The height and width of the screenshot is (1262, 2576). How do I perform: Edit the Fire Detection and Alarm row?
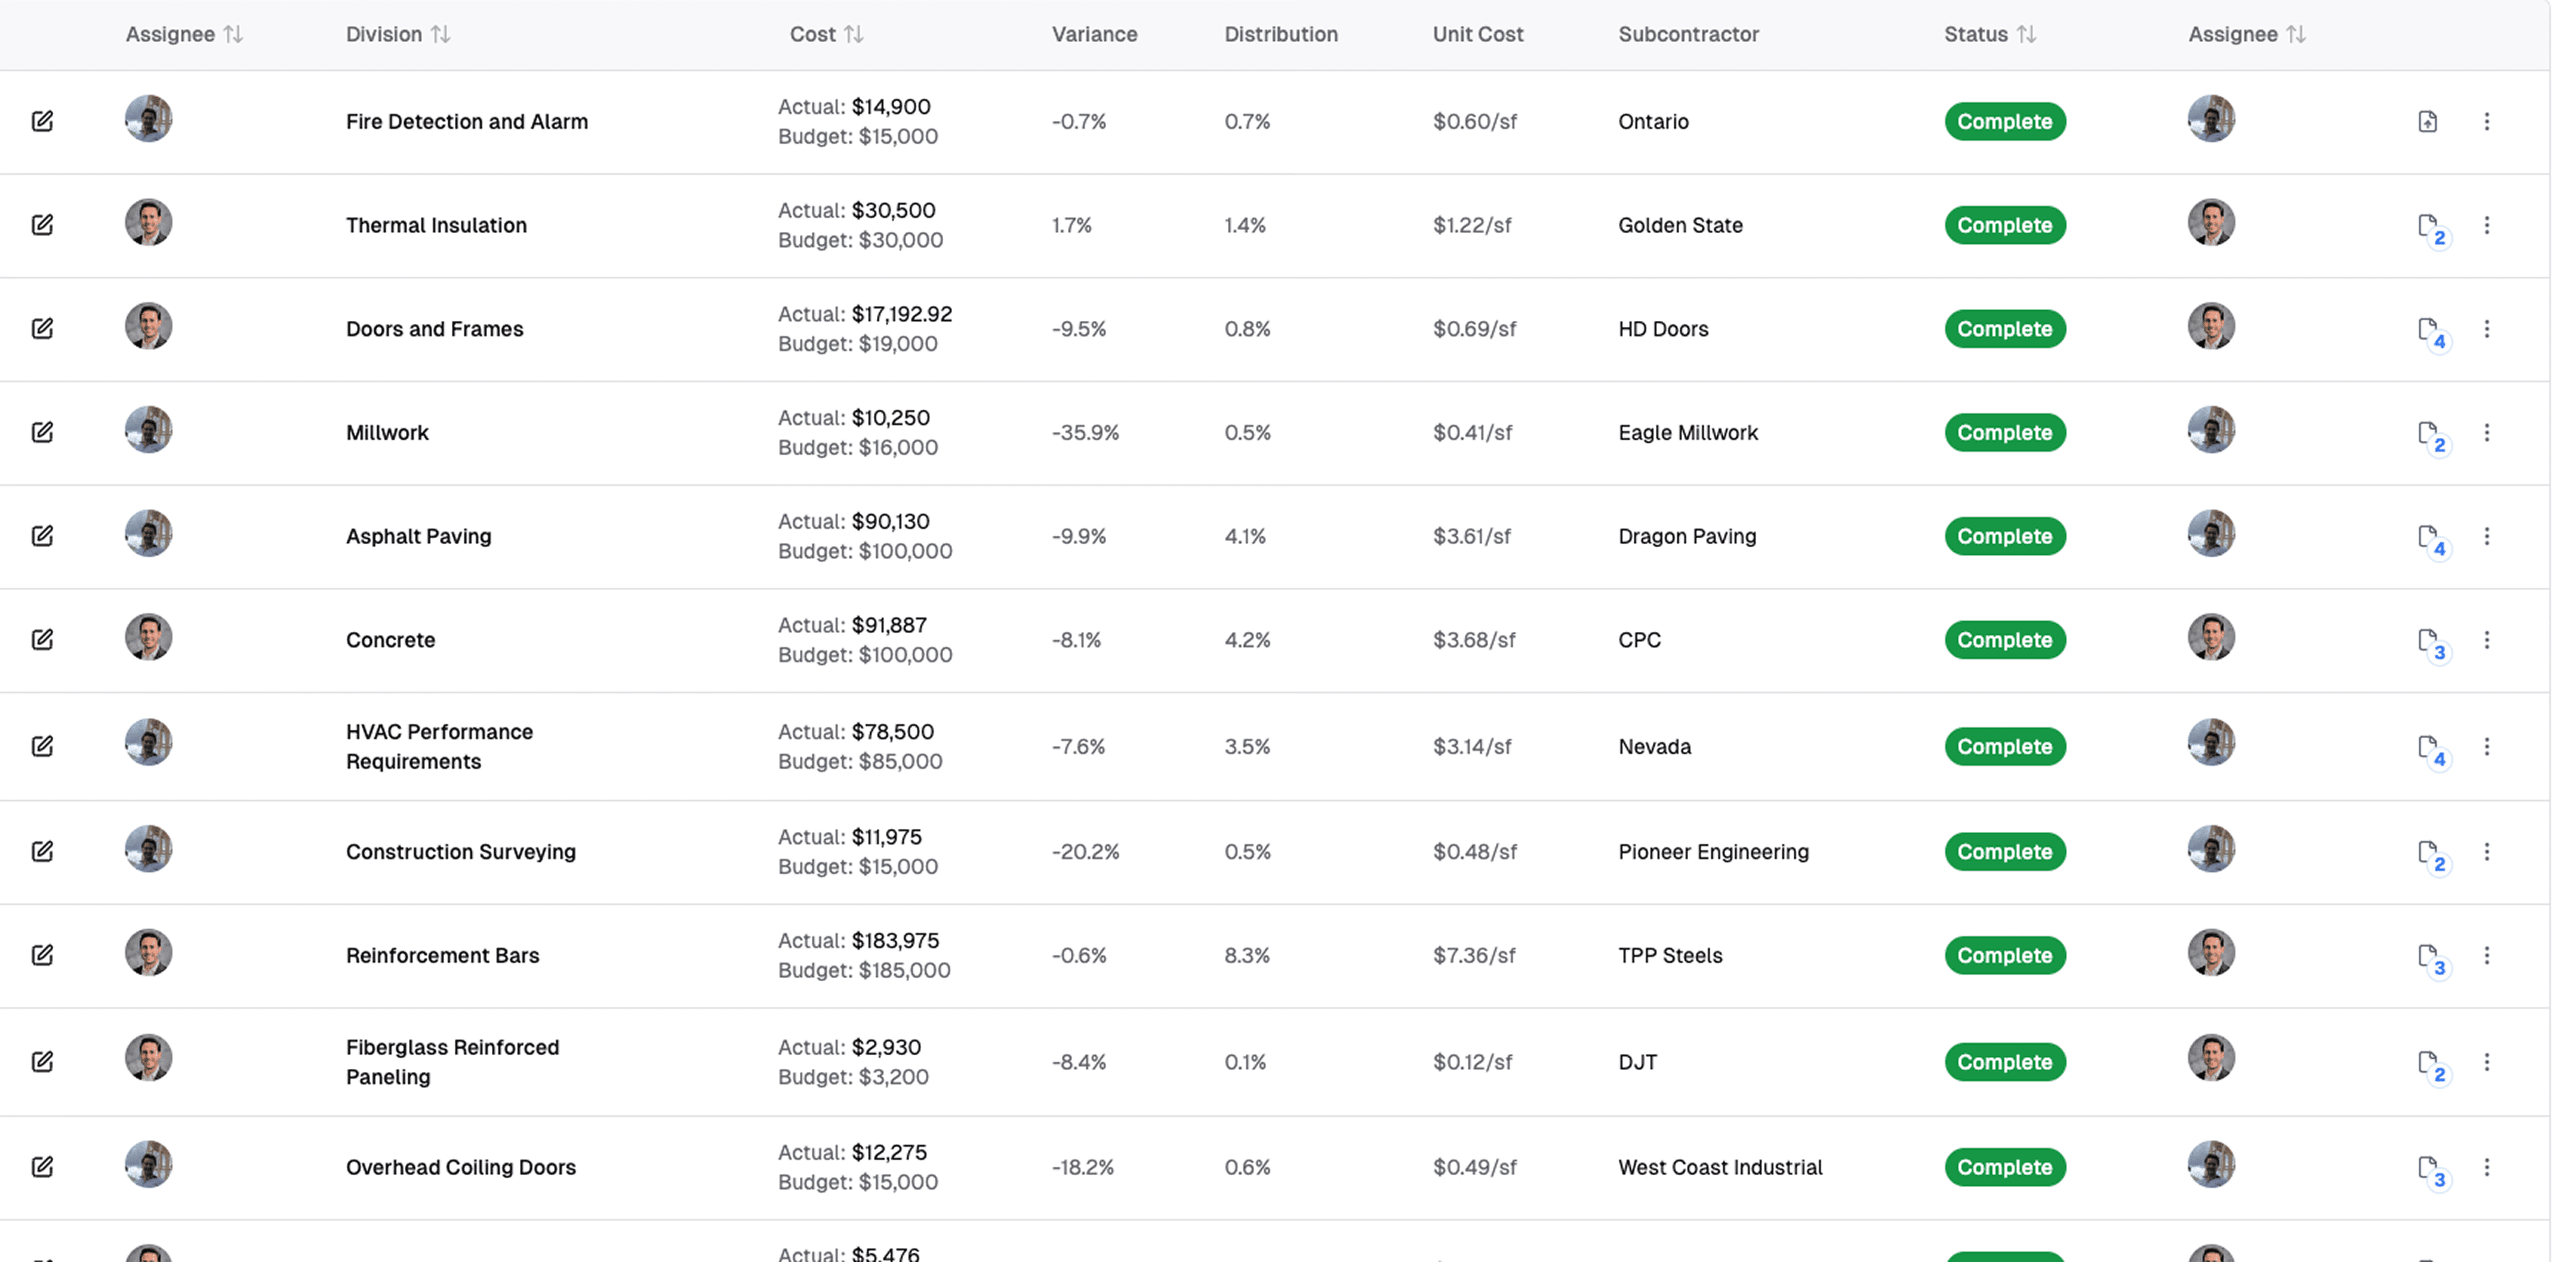(42, 121)
